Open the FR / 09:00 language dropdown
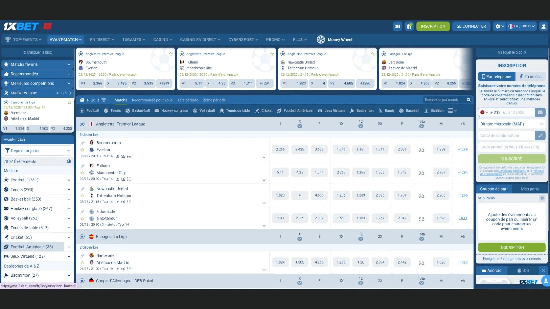The image size is (550, 309). [521, 26]
